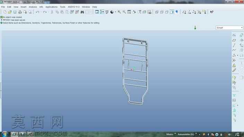Viewport: 244px width, 137px height.
Task: Start context-sensitive help pointer
Action: coord(212,12)
